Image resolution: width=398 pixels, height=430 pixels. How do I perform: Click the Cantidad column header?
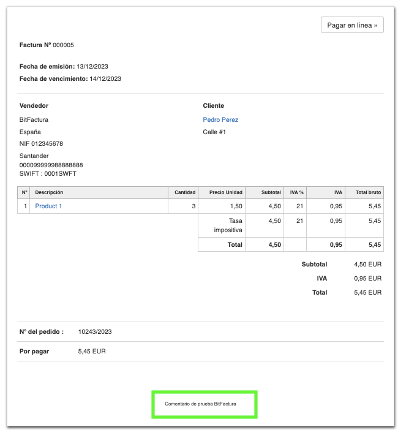coord(185,192)
